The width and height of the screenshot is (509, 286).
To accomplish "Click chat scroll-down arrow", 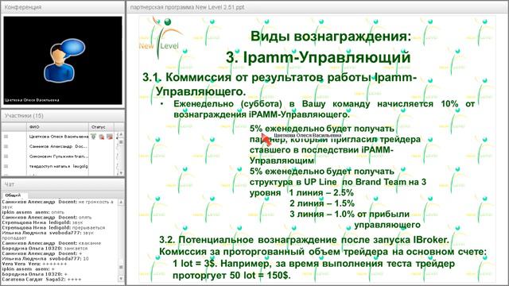I will click(121, 279).
